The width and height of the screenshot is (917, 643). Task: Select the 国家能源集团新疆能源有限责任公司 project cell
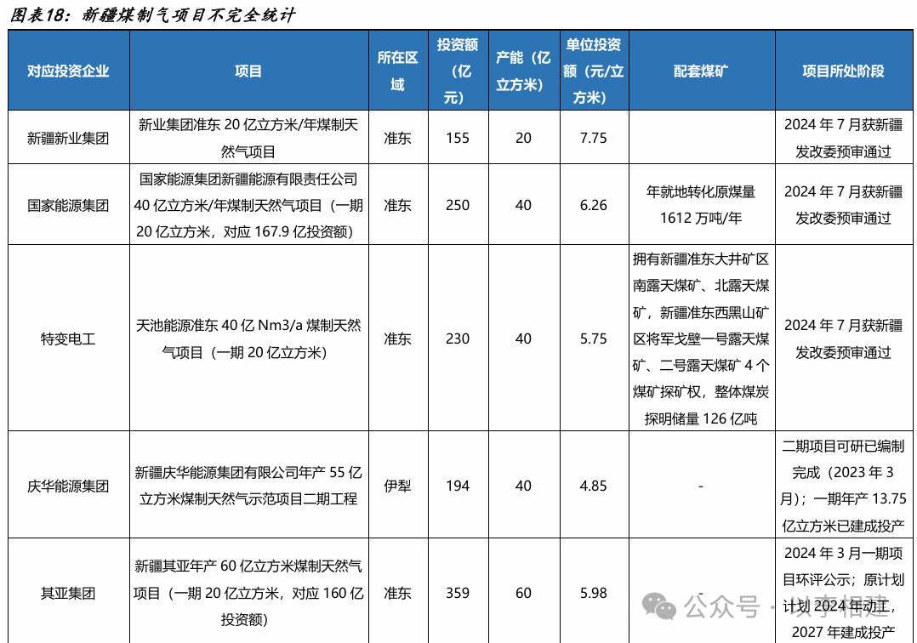pyautogui.click(x=248, y=205)
